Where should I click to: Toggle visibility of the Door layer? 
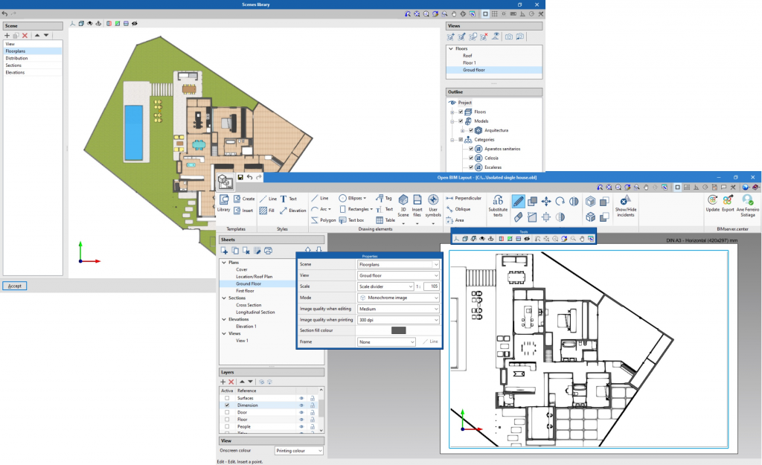pyautogui.click(x=301, y=412)
